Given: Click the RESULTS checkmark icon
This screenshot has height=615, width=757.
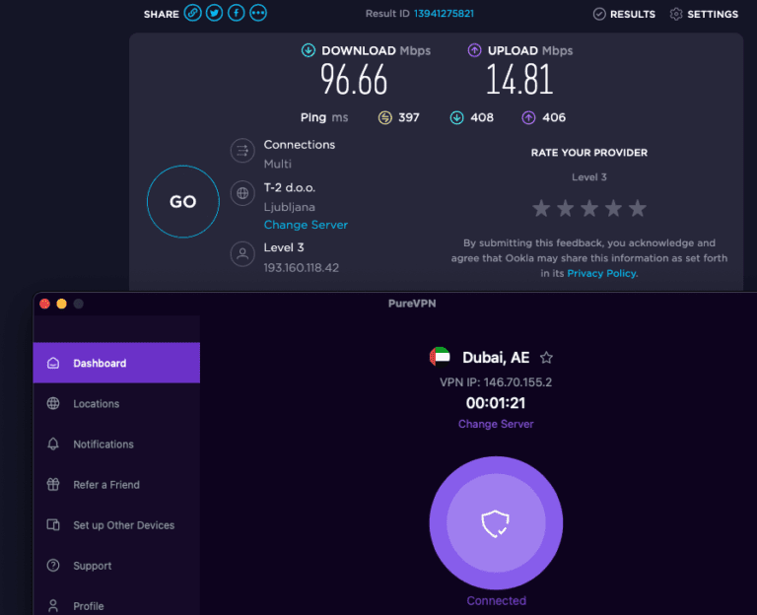Looking at the screenshot, I should pyautogui.click(x=599, y=14).
